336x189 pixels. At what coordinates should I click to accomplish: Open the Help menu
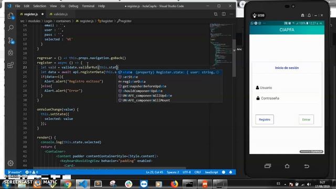pos(101,6)
